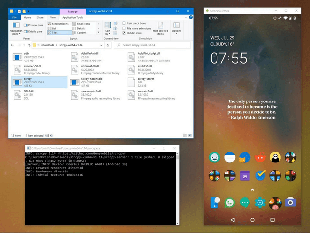Launch WhatsApp from the phone dock
The height and width of the screenshot is (233, 310).
coord(229,203)
